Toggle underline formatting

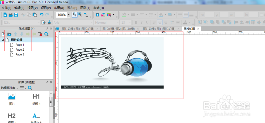click(147, 22)
